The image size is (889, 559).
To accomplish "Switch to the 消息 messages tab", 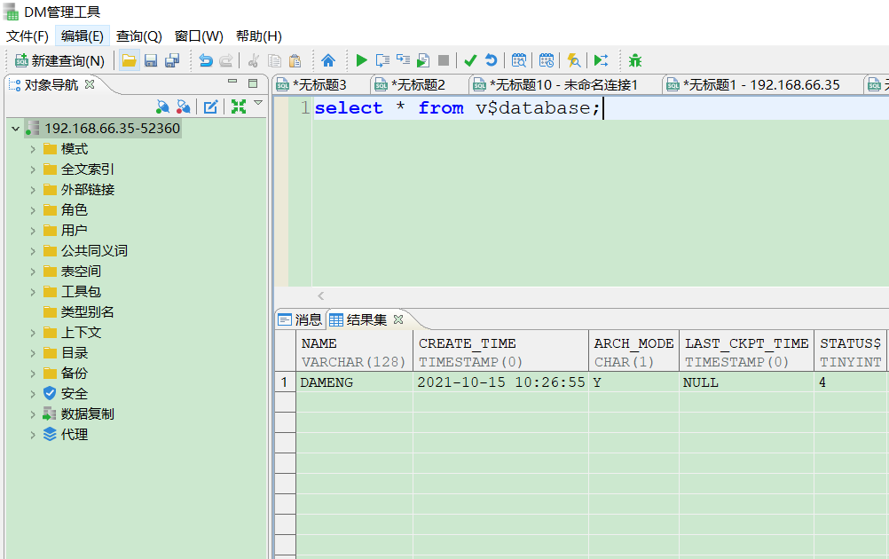I will tap(301, 319).
